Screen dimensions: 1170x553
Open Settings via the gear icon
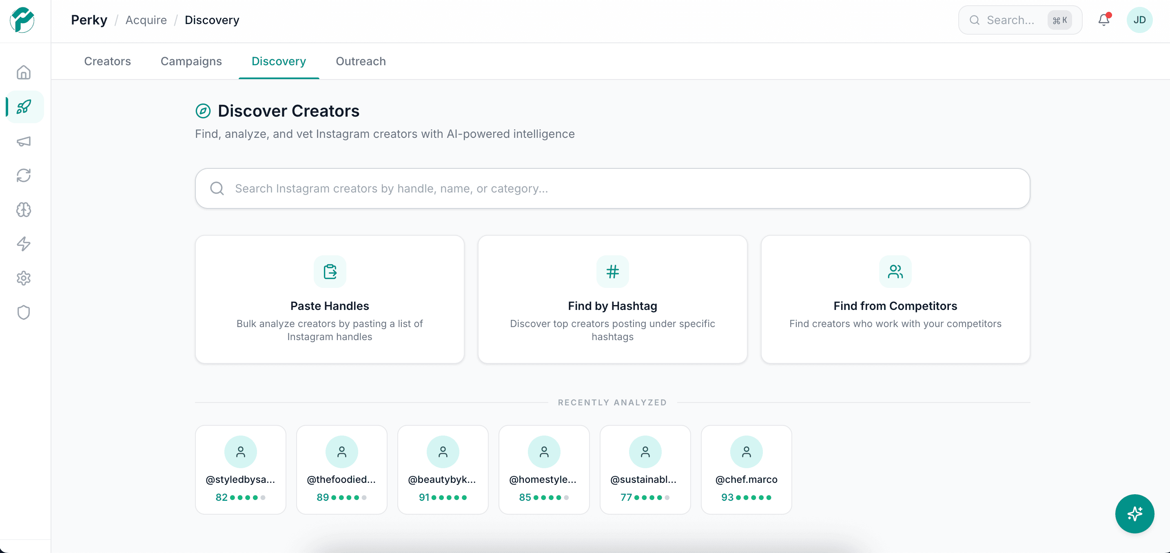click(x=23, y=278)
